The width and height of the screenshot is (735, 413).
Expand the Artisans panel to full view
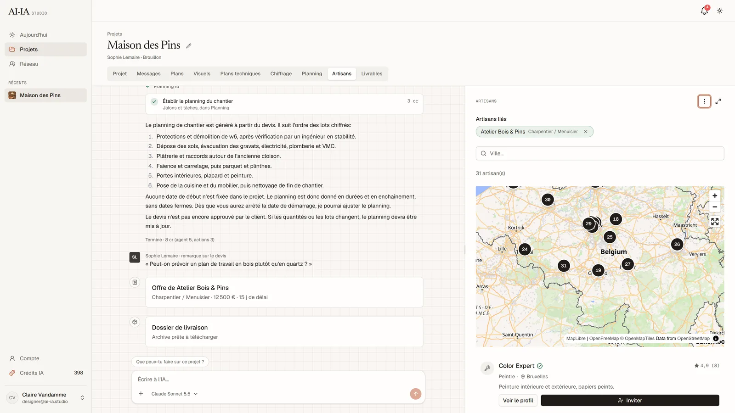click(718, 101)
